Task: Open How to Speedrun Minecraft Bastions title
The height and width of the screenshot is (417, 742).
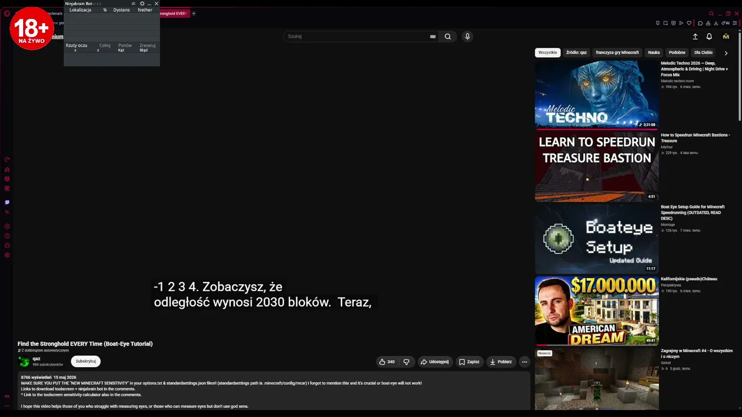Action: pyautogui.click(x=695, y=138)
